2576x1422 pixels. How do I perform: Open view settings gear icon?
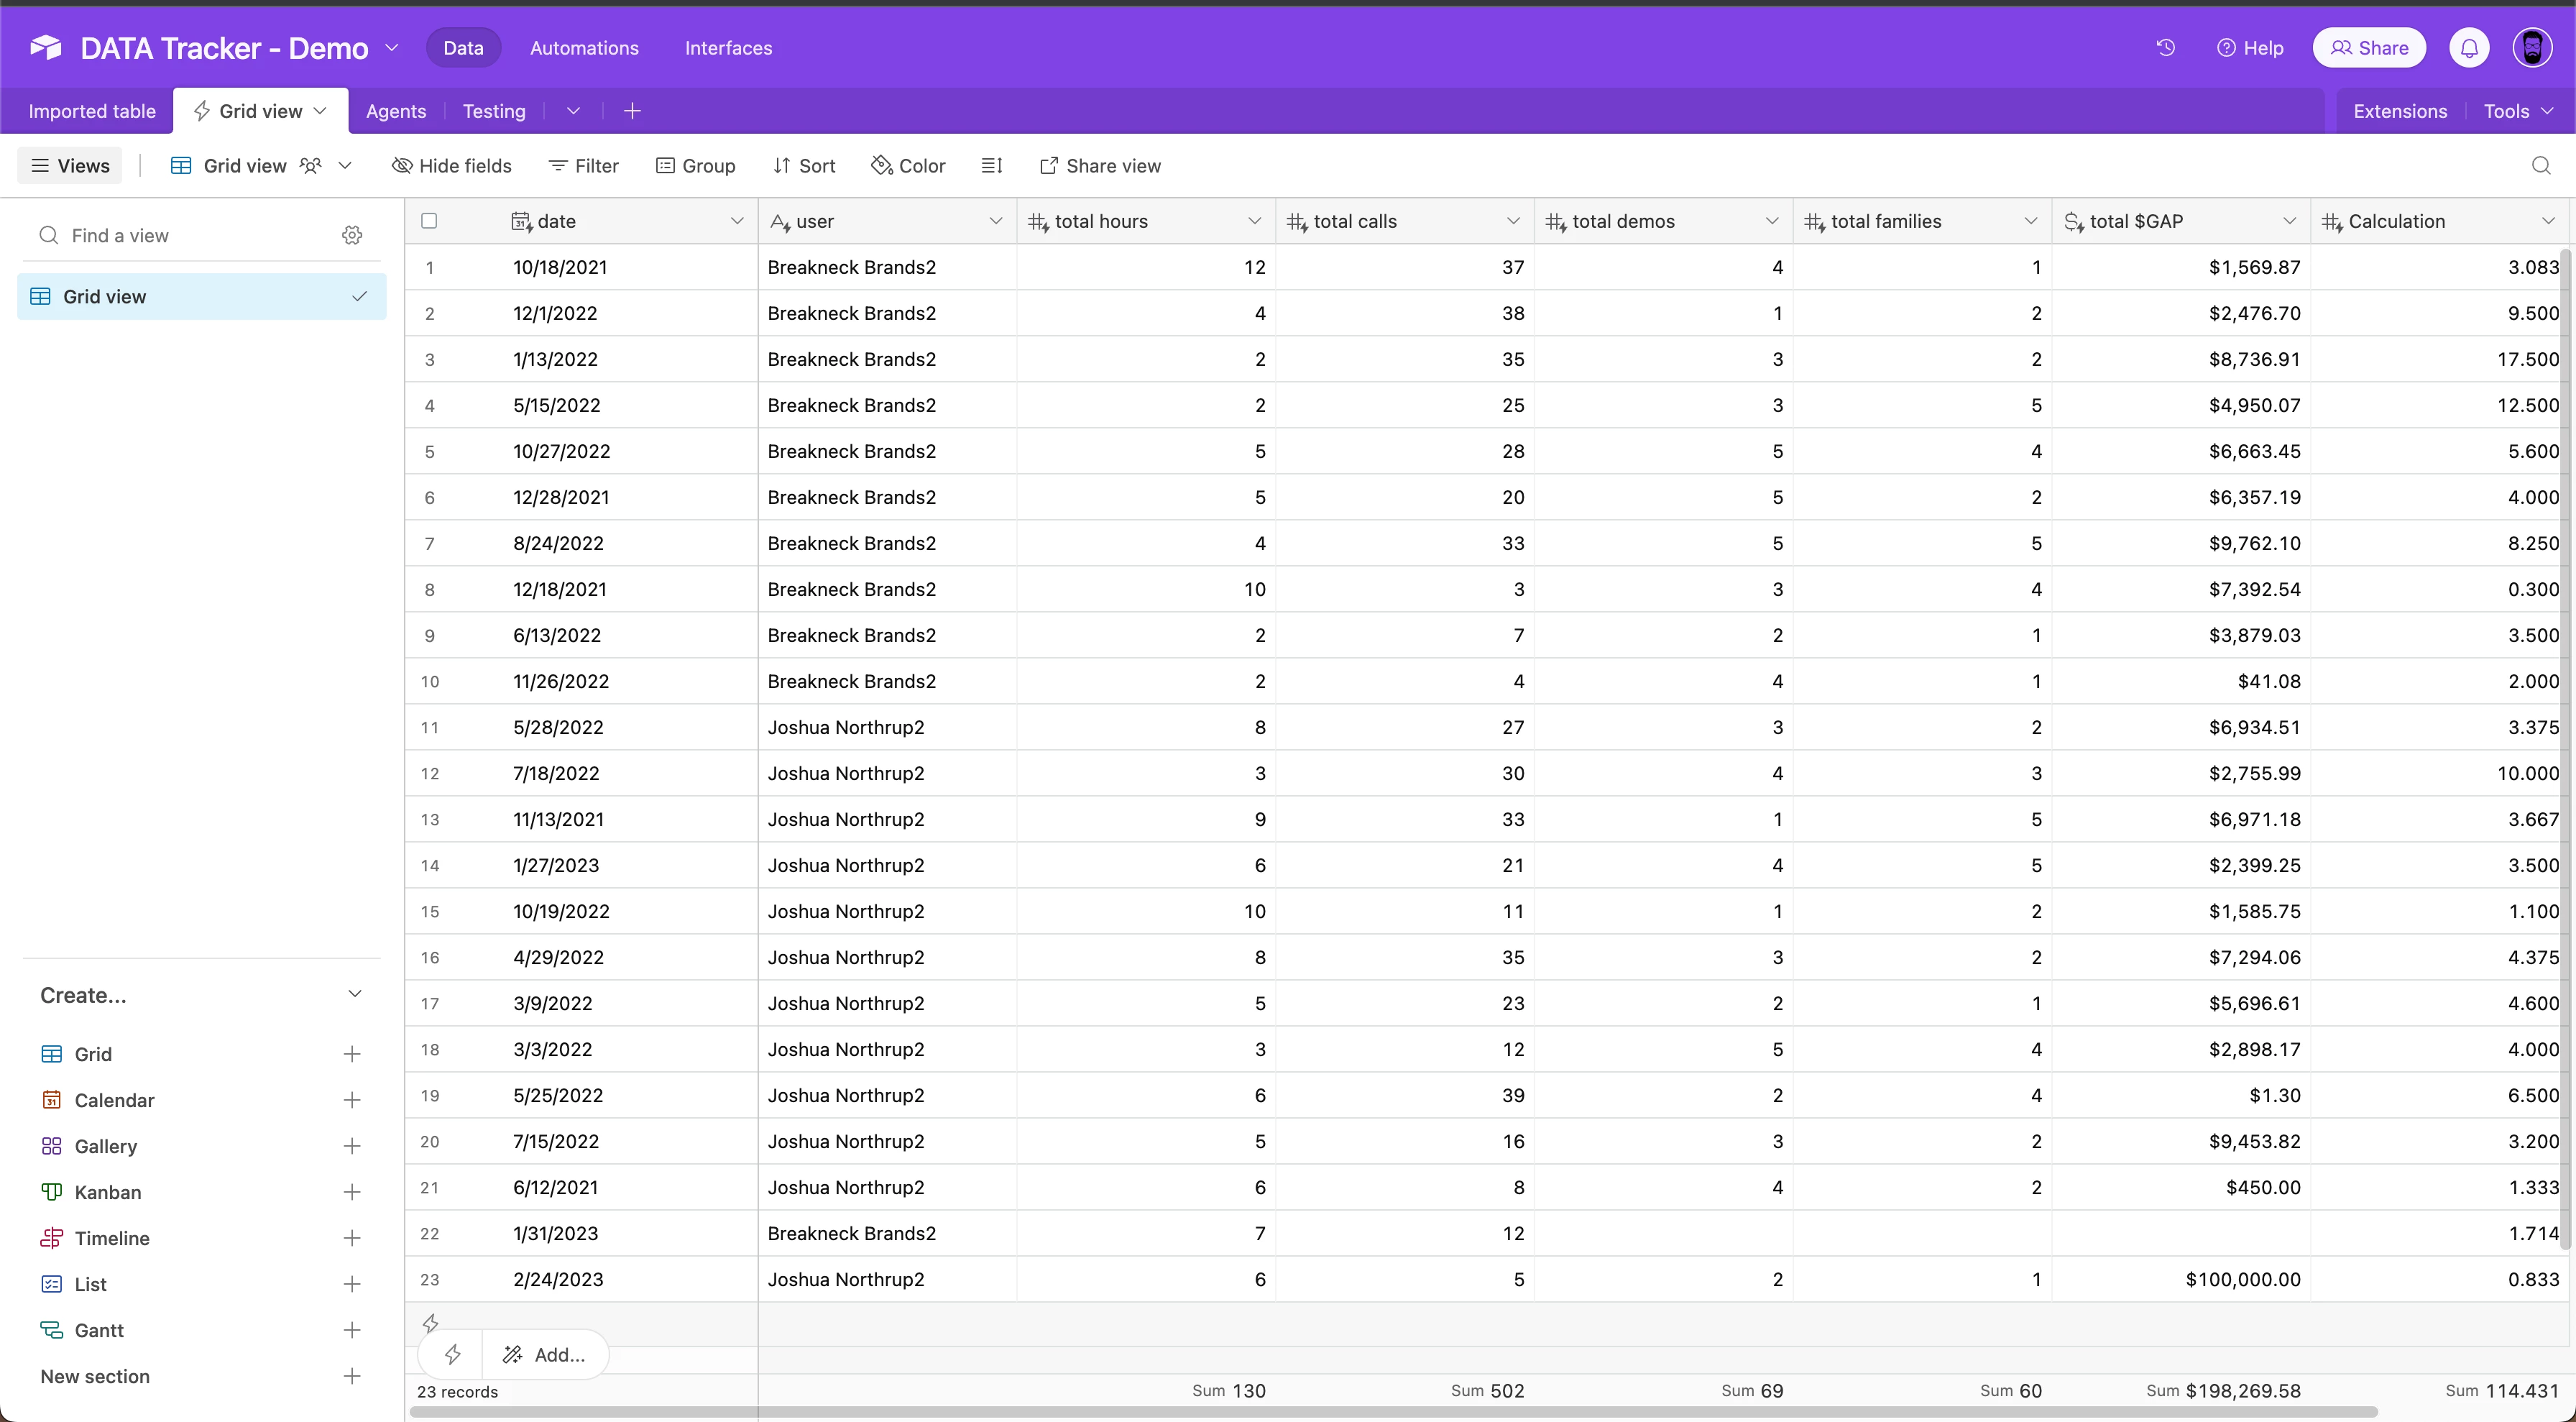(x=352, y=235)
